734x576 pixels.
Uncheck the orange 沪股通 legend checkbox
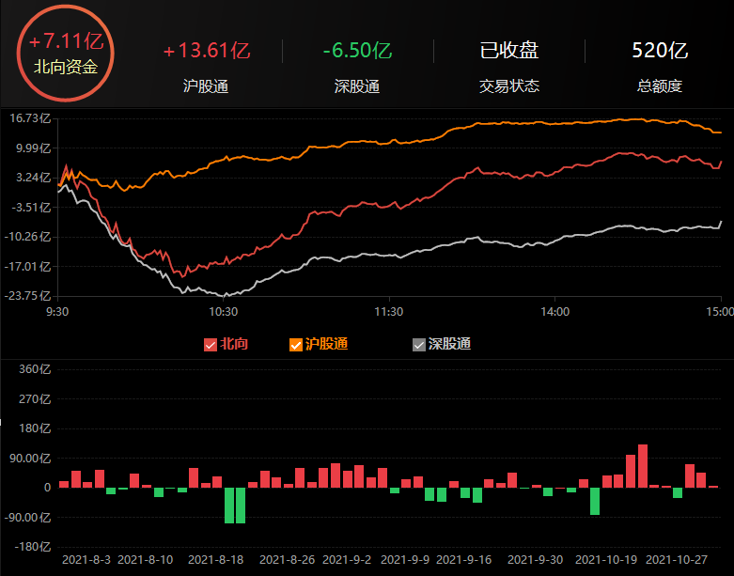tap(296, 345)
